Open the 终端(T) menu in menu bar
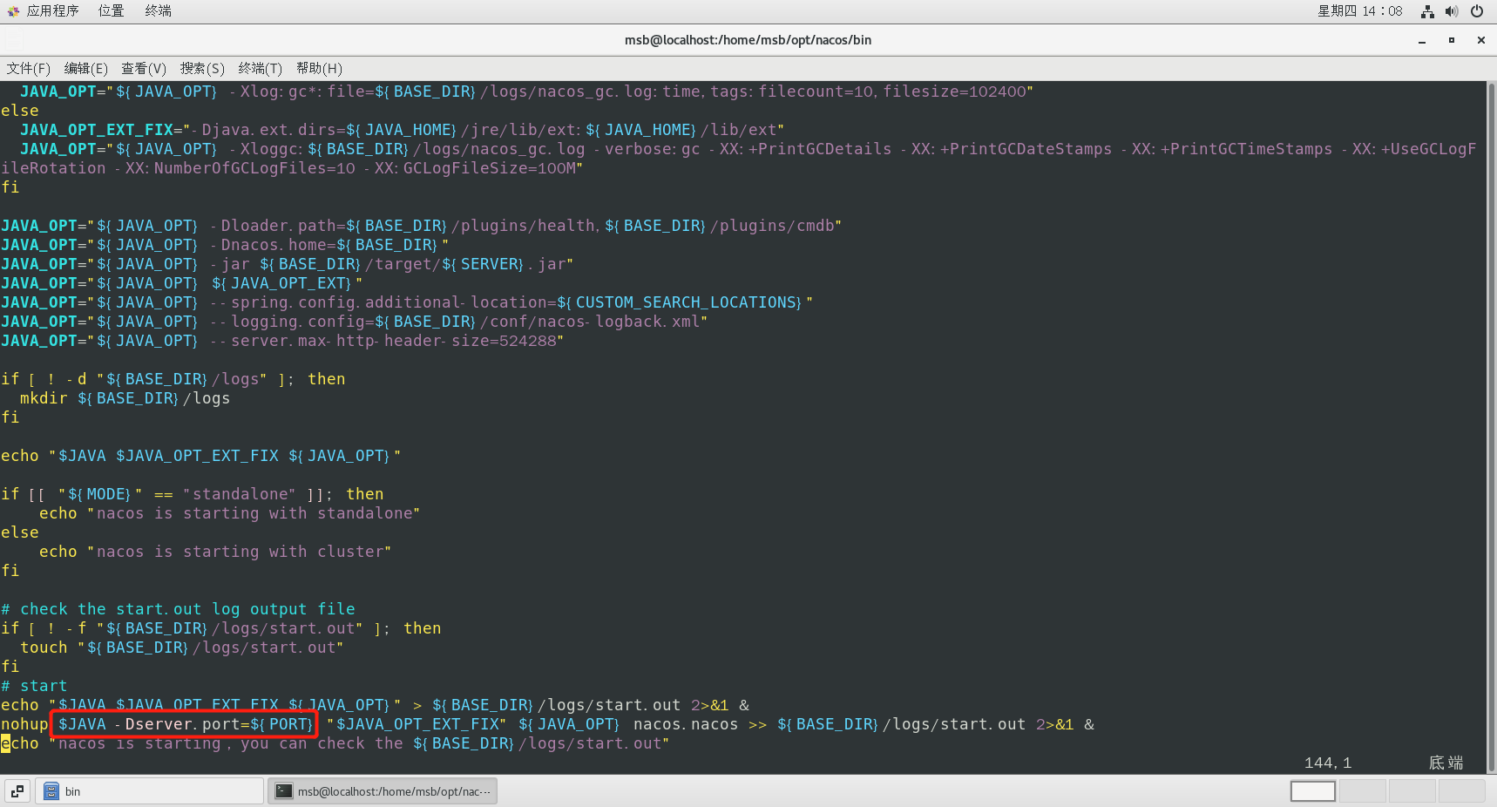The width and height of the screenshot is (1497, 807). 261,68
